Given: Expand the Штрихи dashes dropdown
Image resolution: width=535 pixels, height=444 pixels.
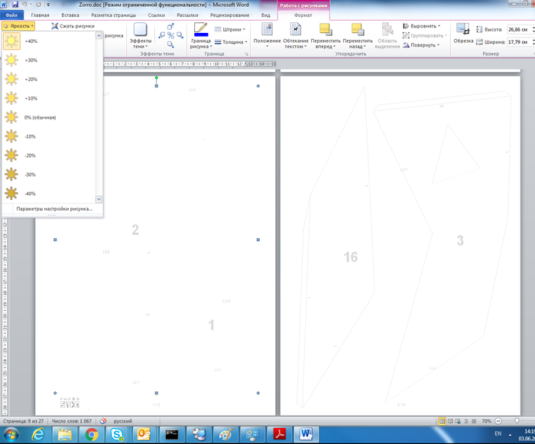Looking at the screenshot, I should pyautogui.click(x=230, y=29).
